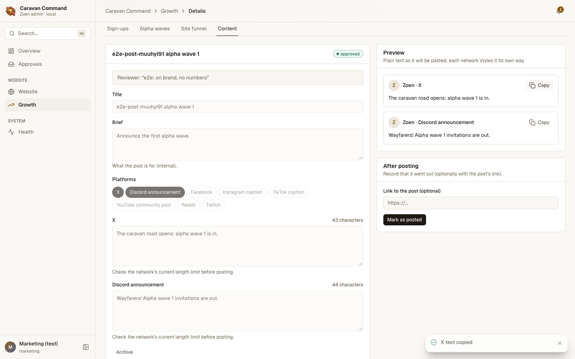The width and height of the screenshot is (575, 359).
Task: Click the Marketing user avatar
Action: pyautogui.click(x=10, y=347)
